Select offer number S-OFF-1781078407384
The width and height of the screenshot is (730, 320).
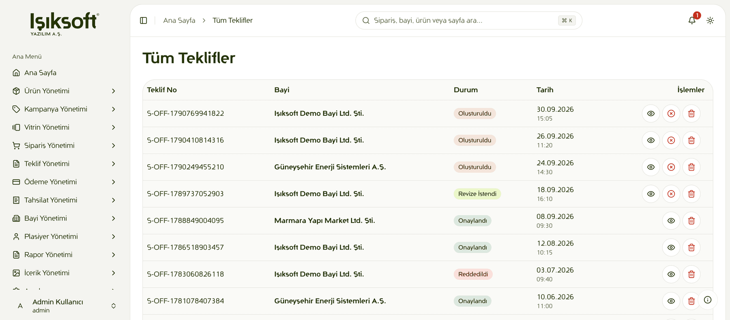point(185,301)
